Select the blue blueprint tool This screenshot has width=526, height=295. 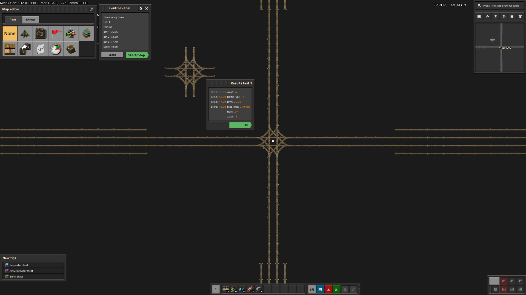click(x=320, y=289)
